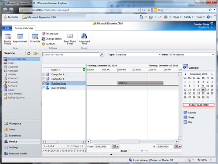Go to next page of records

click(x=82, y=146)
